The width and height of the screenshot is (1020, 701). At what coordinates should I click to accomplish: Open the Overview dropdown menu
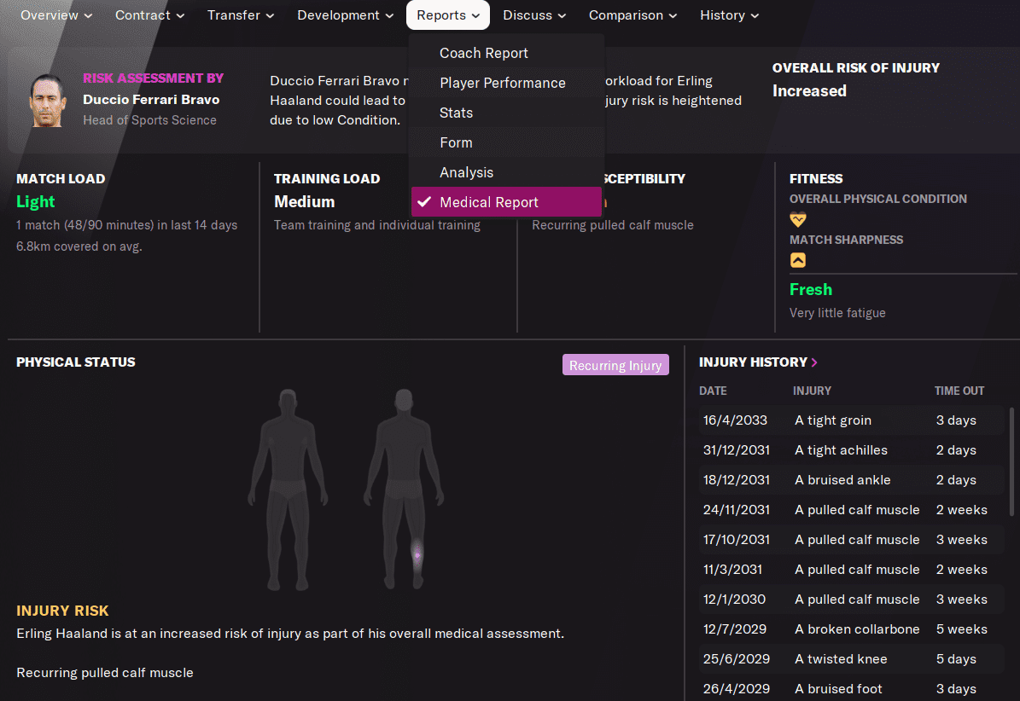coord(56,15)
